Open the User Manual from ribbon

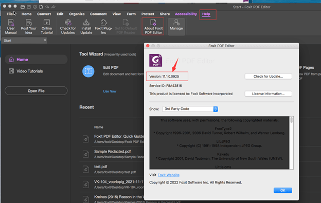11,26
